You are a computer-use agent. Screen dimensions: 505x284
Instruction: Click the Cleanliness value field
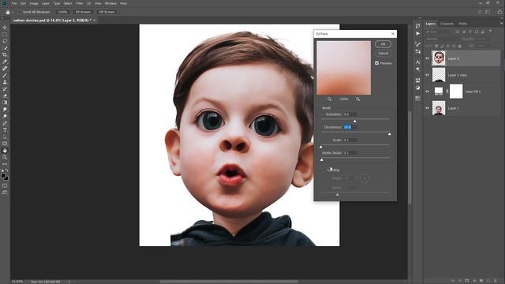350,127
